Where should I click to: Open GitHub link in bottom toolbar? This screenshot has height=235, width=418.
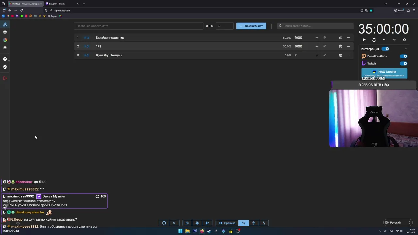(164, 223)
